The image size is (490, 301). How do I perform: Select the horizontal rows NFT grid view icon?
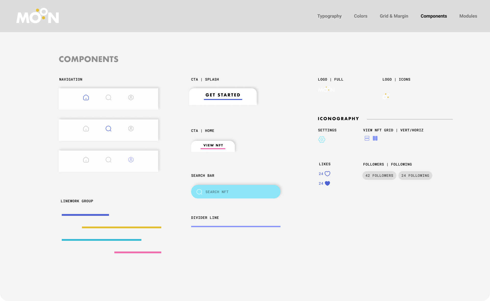coord(367,138)
